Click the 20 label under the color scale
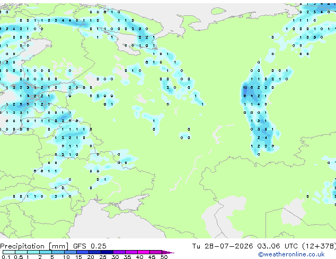The height and width of the screenshot is (259, 336). (x=91, y=257)
